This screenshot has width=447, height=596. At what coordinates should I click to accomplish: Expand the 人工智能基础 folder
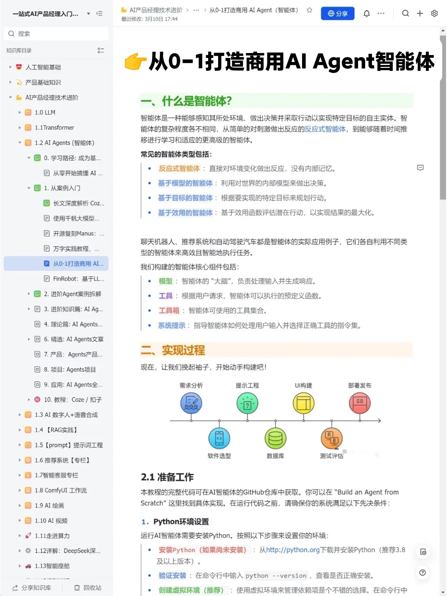(x=10, y=67)
